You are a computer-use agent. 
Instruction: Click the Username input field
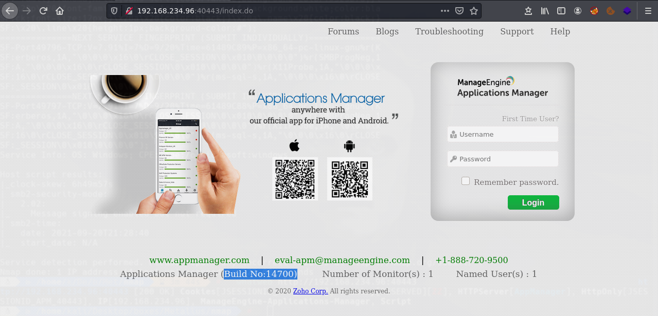pos(503,134)
